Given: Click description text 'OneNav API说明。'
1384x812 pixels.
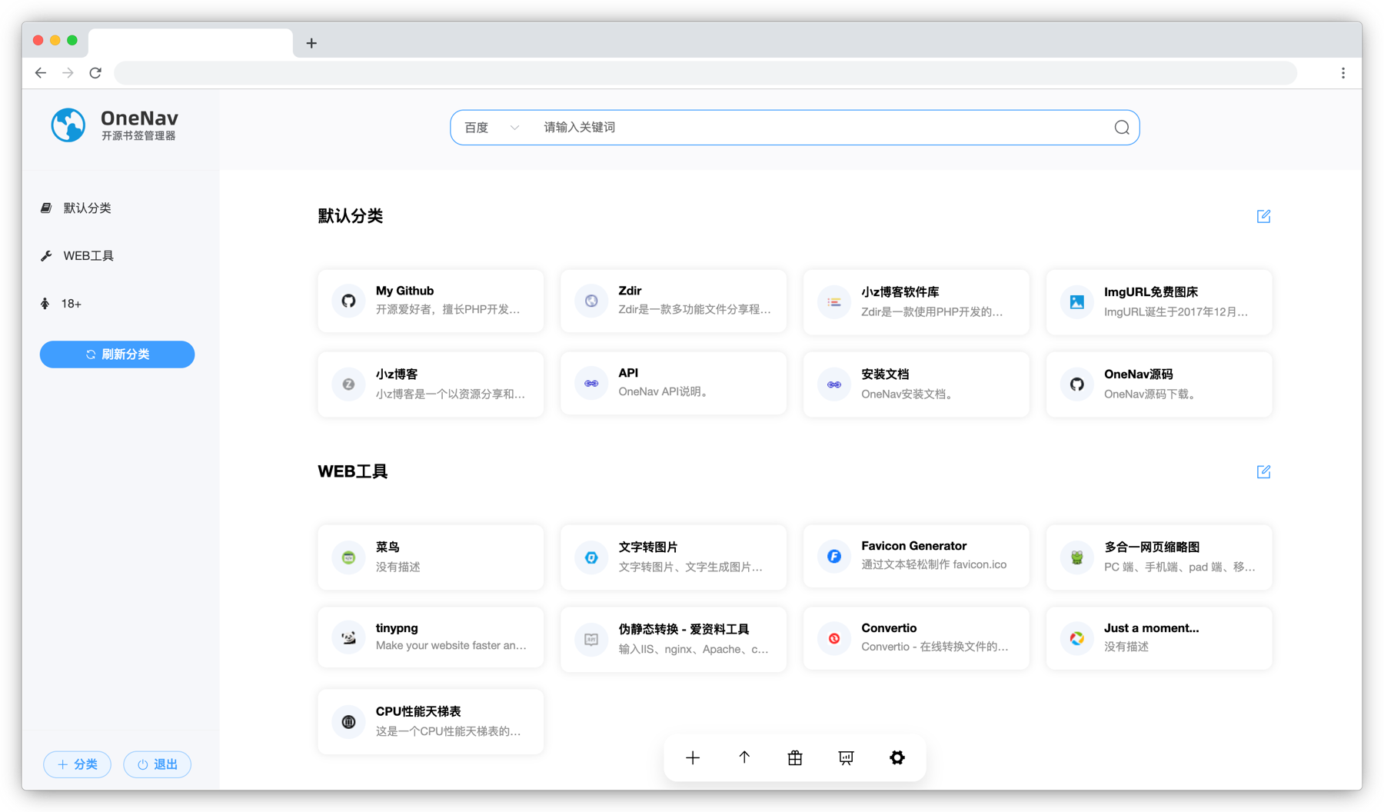Looking at the screenshot, I should tap(663, 392).
